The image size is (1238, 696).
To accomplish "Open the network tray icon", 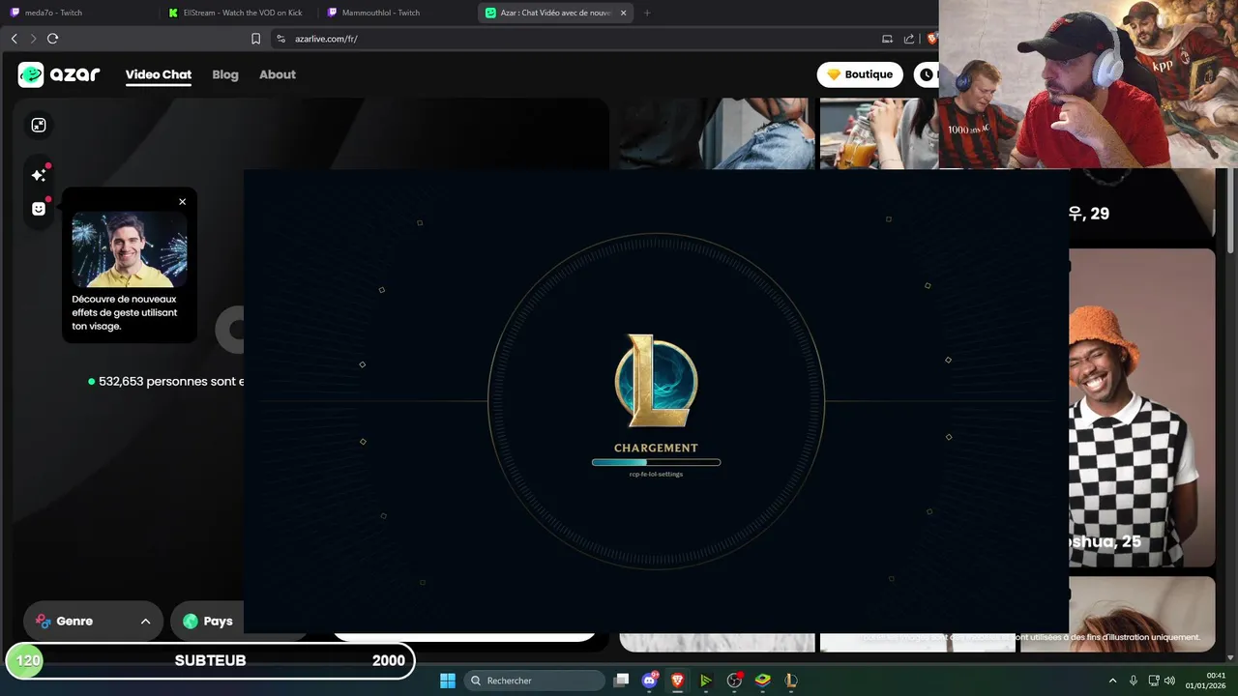I will 1154,681.
